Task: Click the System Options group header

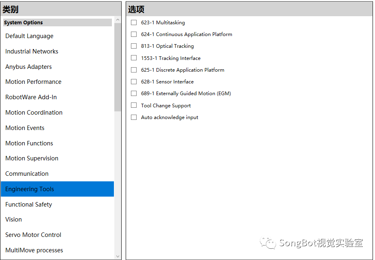Action: pyautogui.click(x=58, y=22)
